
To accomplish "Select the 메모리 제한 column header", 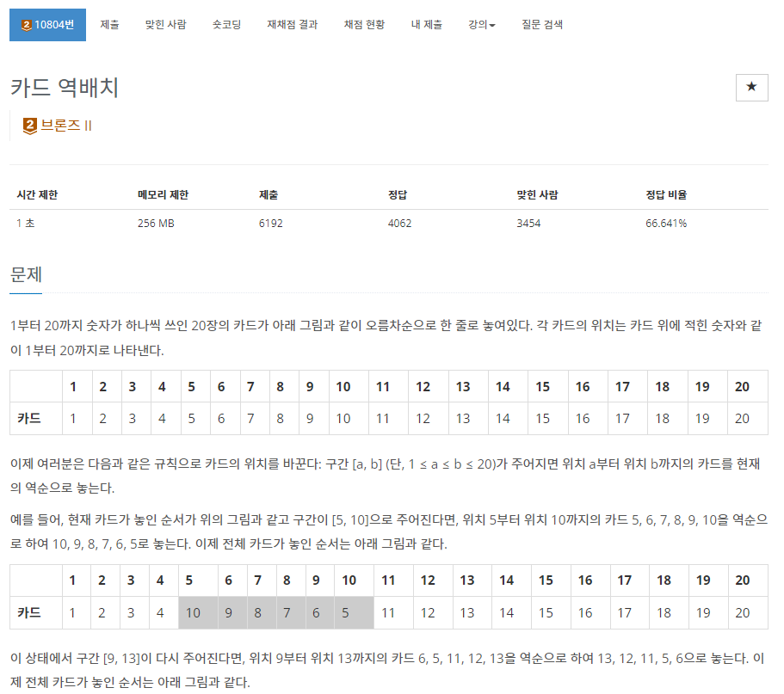I will click(163, 195).
